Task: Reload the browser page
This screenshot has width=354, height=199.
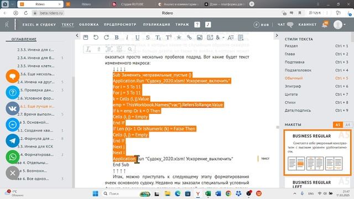Action: tap(26, 13)
